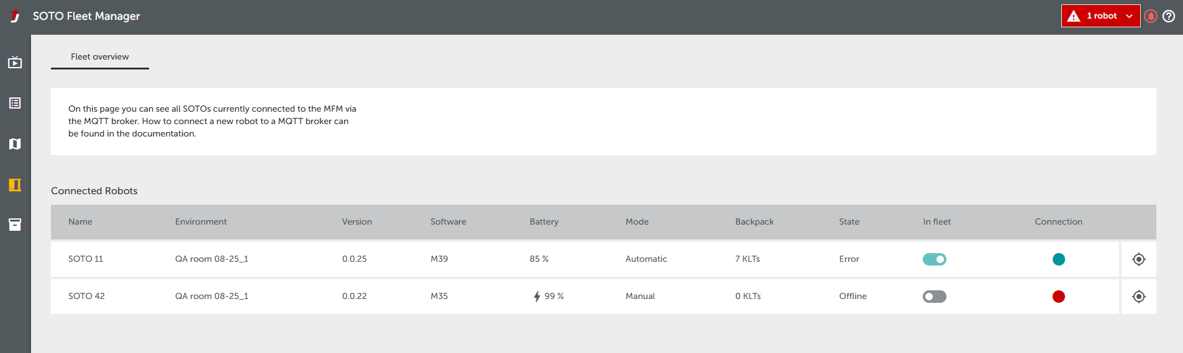Expand the 1 robot alert dropdown
The height and width of the screenshot is (353, 1183).
click(1100, 16)
